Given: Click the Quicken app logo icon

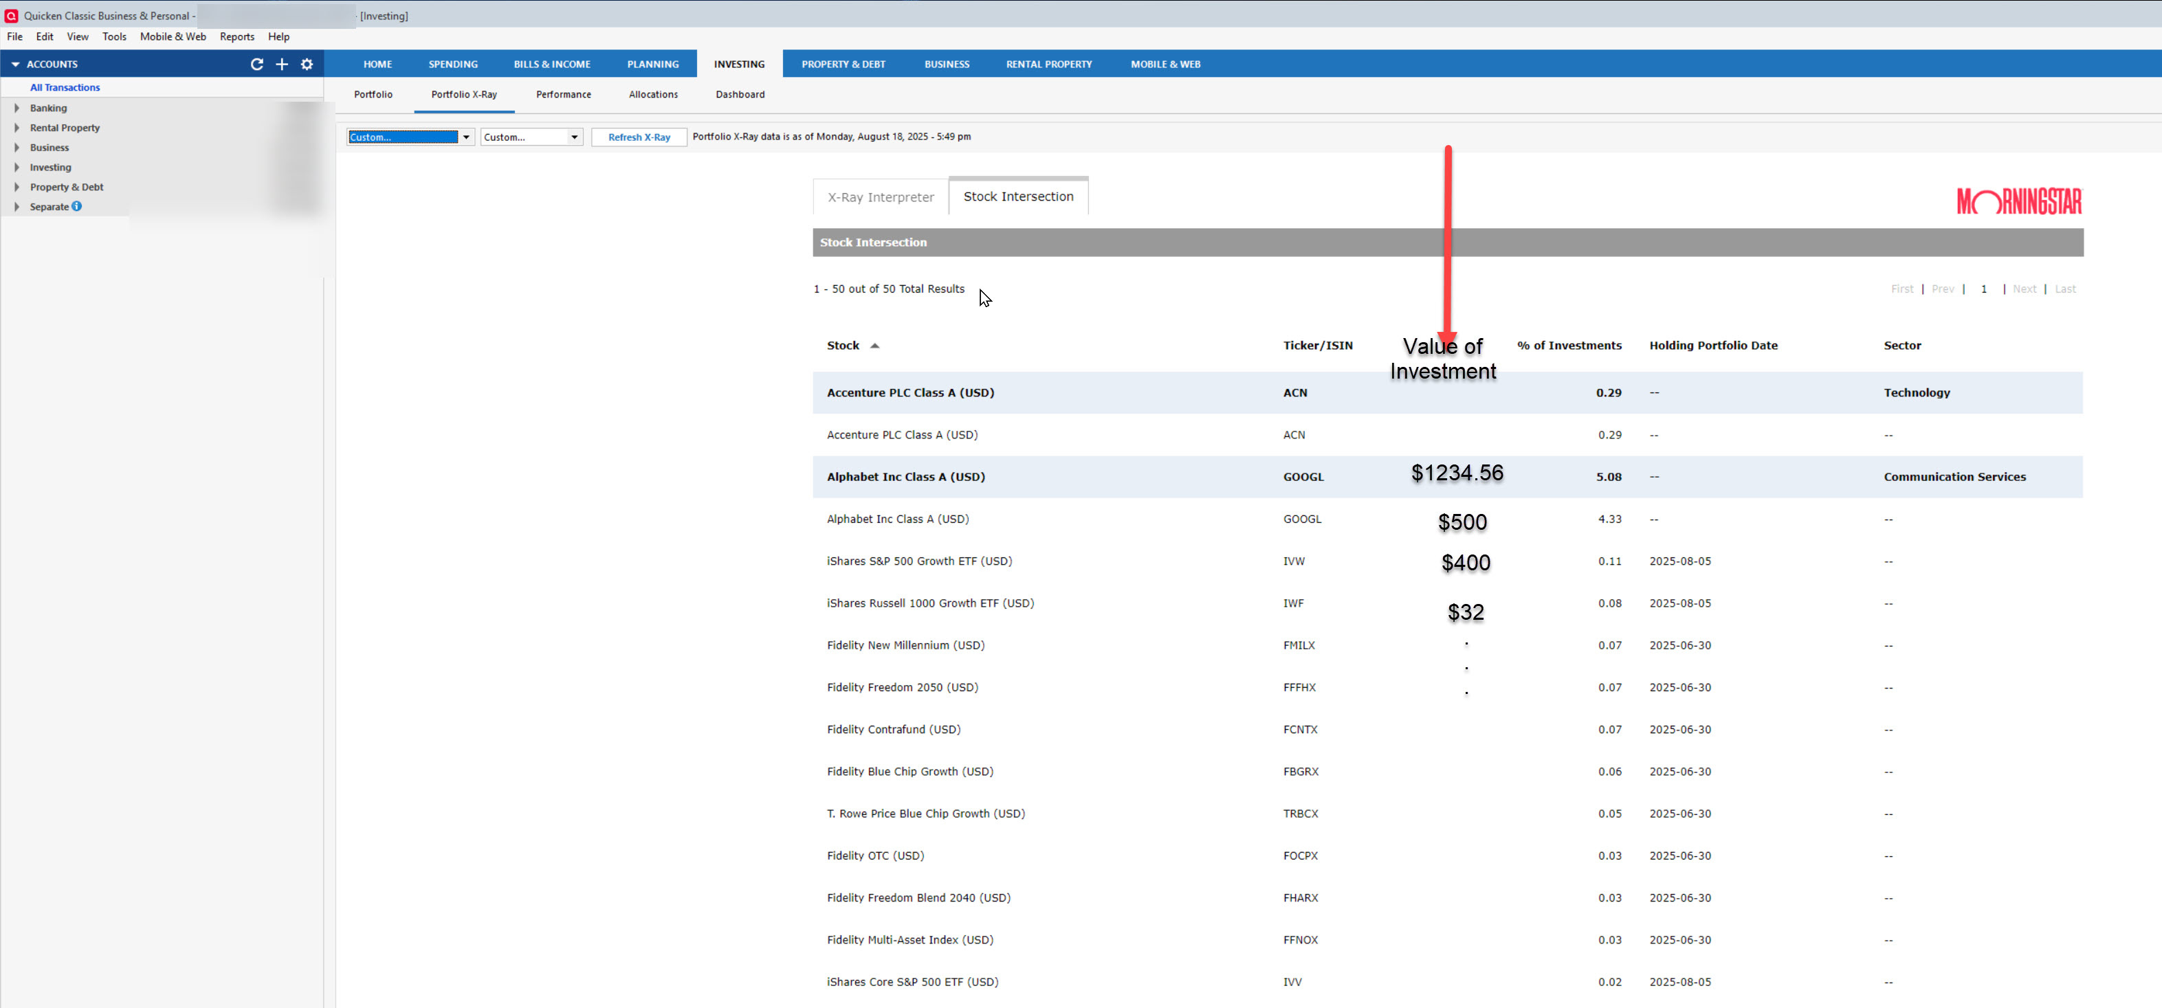Looking at the screenshot, I should click(x=11, y=15).
